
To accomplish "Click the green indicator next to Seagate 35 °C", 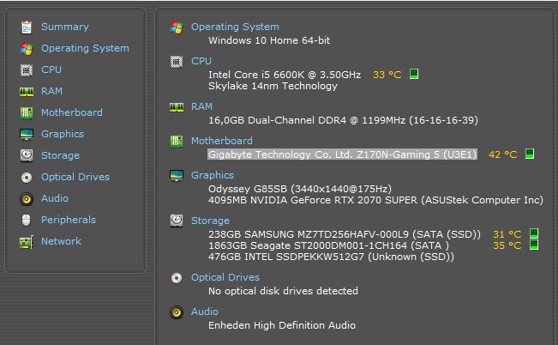I will [x=534, y=245].
